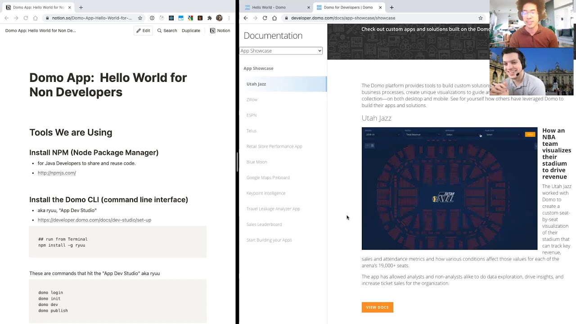Click the Edit pencil button in Notion
Image resolution: width=576 pixels, height=324 pixels.
143,31
